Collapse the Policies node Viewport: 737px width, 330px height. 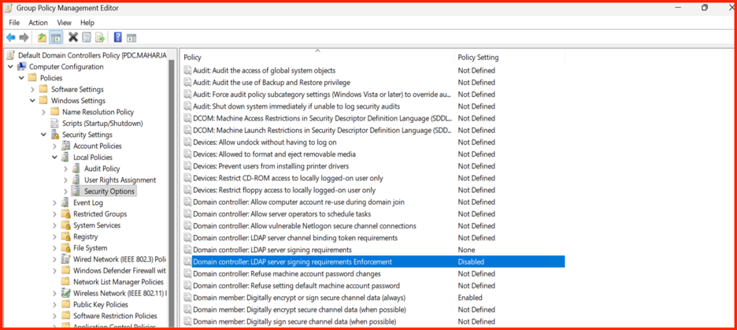coord(21,78)
